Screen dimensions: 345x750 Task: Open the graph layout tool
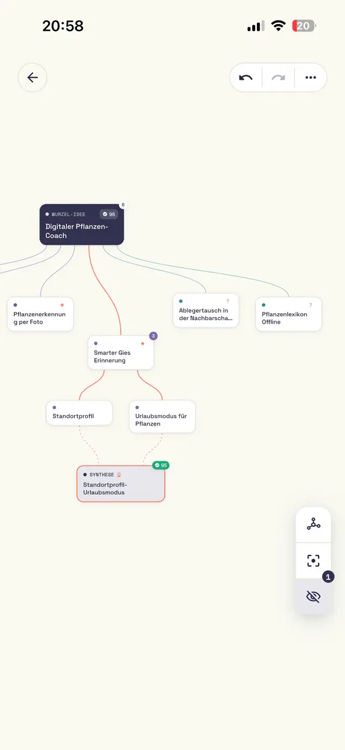click(x=314, y=525)
